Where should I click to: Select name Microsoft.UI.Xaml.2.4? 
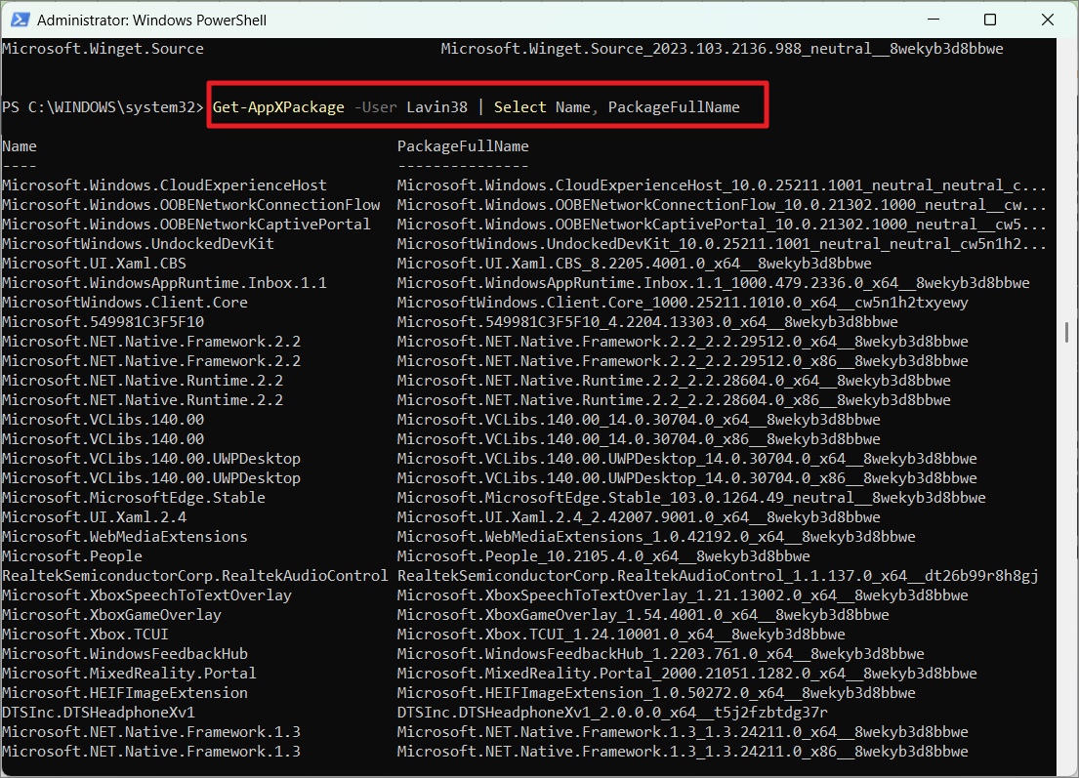(x=95, y=517)
